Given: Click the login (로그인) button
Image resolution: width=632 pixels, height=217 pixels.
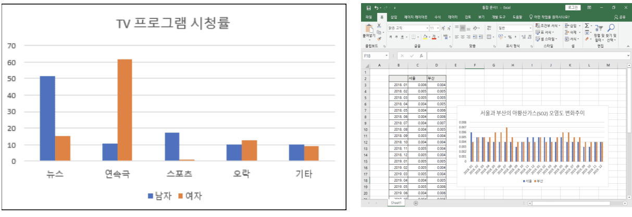Looking at the screenshot, I should click(x=573, y=8).
